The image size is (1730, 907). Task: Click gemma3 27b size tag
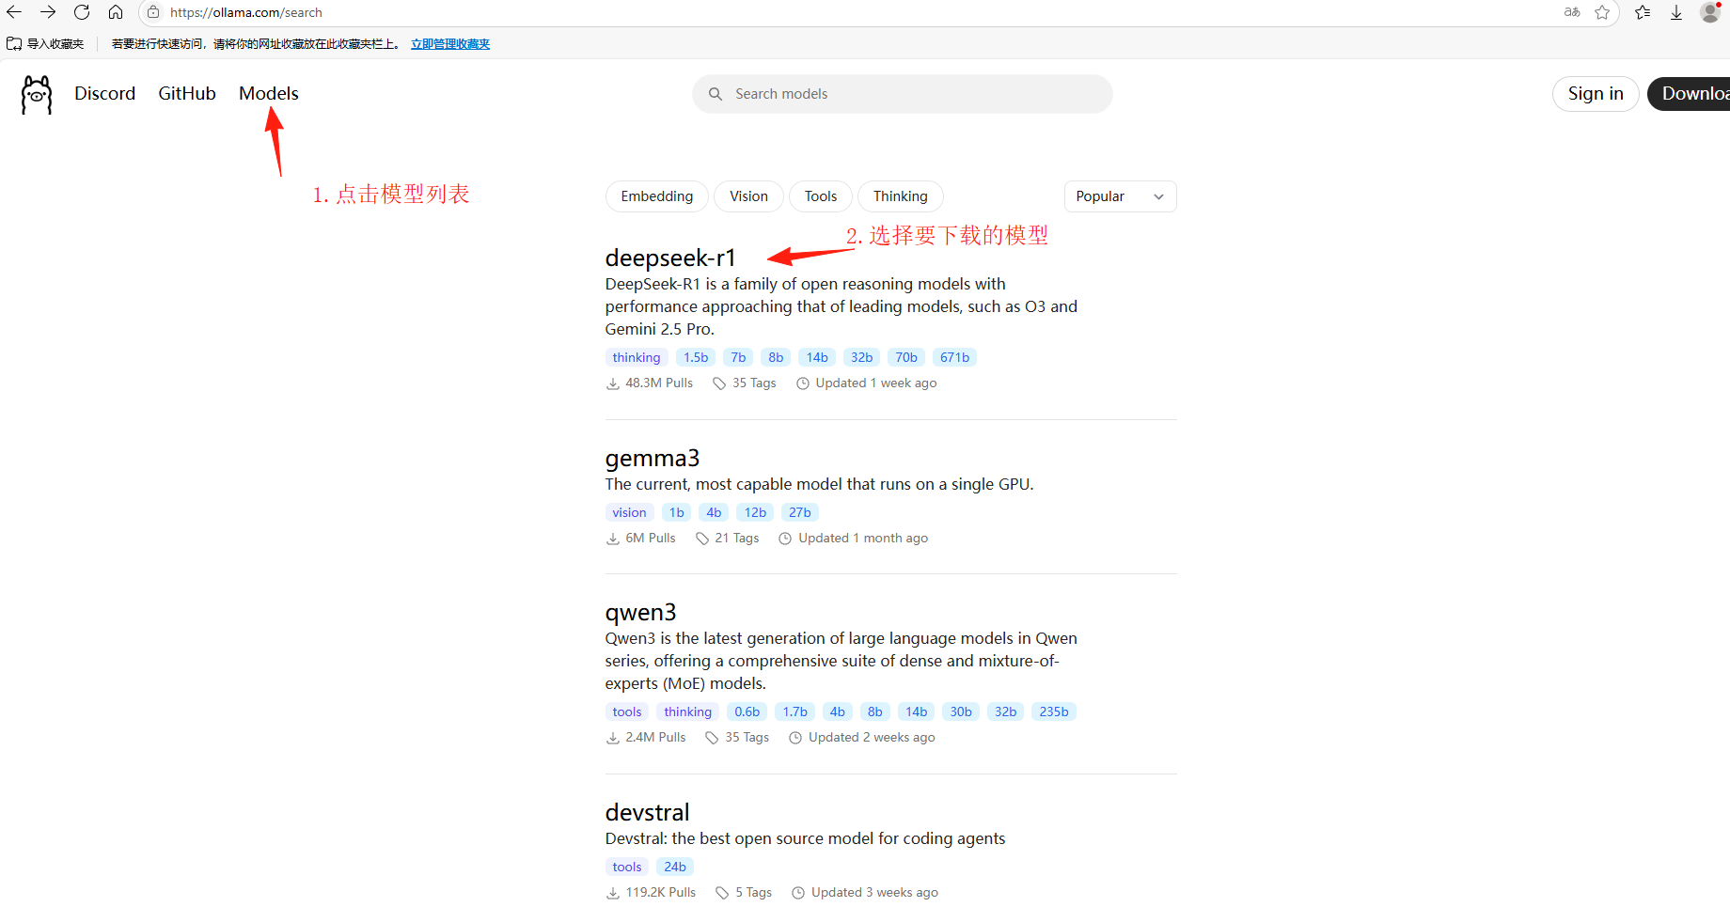coord(800,512)
